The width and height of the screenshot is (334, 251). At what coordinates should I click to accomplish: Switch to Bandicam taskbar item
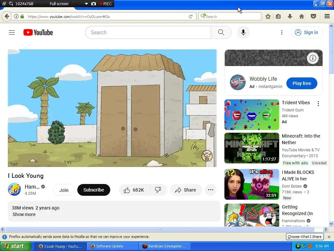(x=165, y=246)
